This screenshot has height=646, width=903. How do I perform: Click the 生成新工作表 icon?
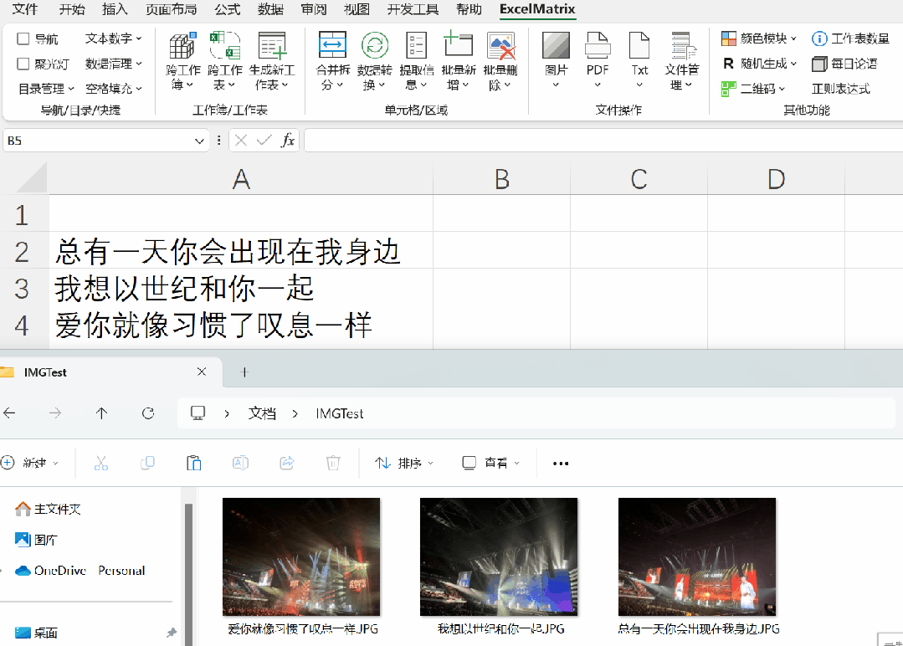click(272, 45)
